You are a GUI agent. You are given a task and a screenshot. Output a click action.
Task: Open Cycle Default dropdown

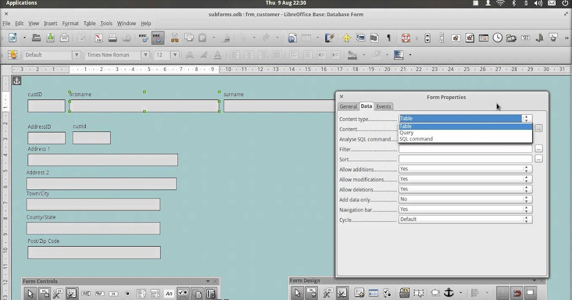pos(465,220)
